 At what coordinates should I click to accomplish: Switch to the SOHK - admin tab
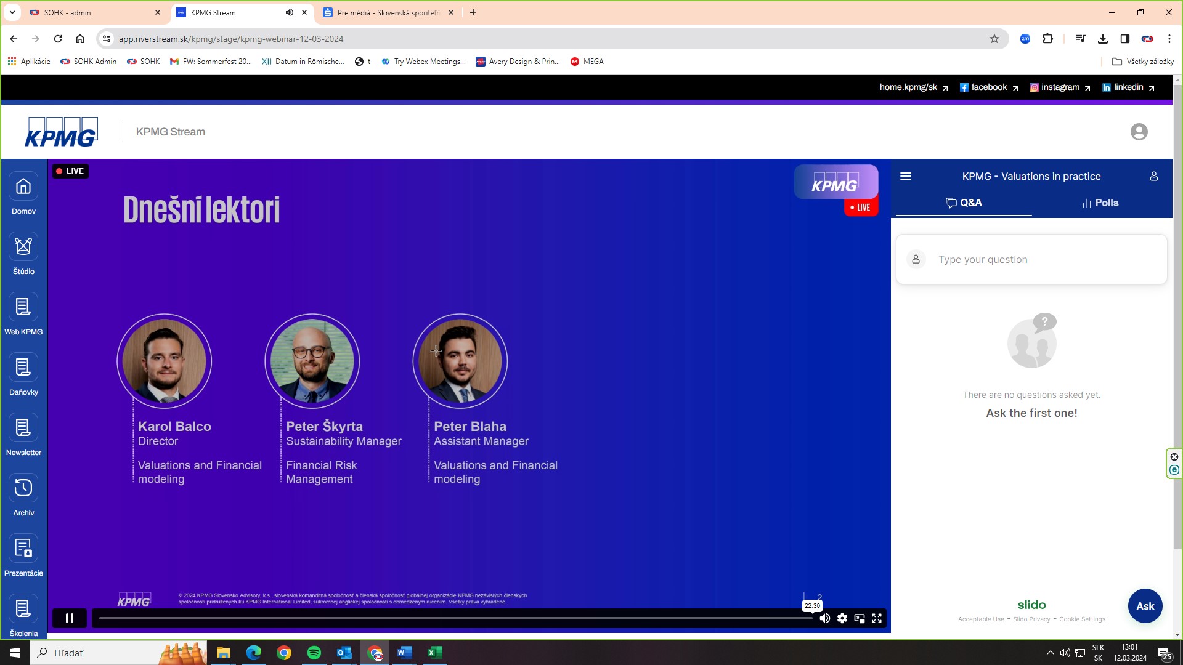coord(94,12)
